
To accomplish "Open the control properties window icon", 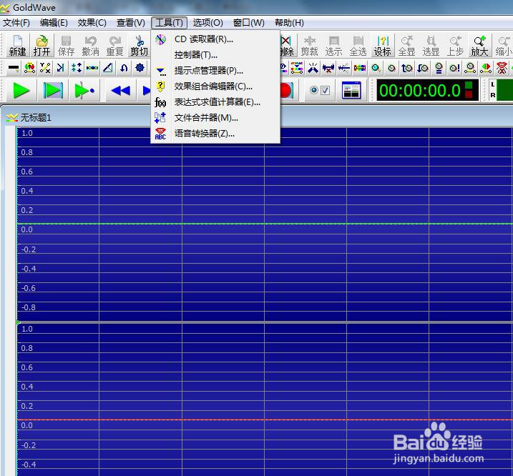I will 351,90.
